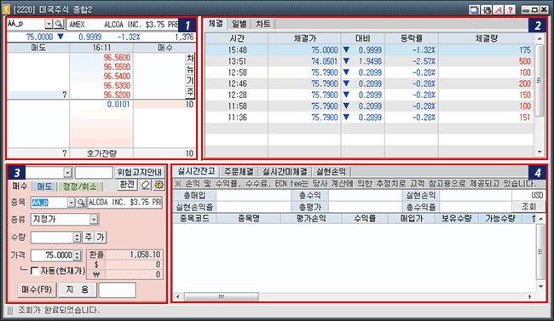The height and width of the screenshot is (321, 554).
Task: Enable the 자동(현재가) checkbox
Action: tap(35, 271)
